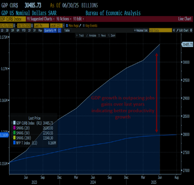Open the Local CCY currency dropdown arrow
This screenshot has width=194, height=185.
64,26
